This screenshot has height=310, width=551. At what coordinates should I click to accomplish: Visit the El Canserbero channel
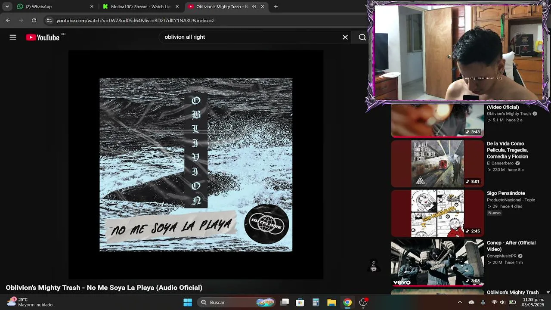tap(500, 163)
